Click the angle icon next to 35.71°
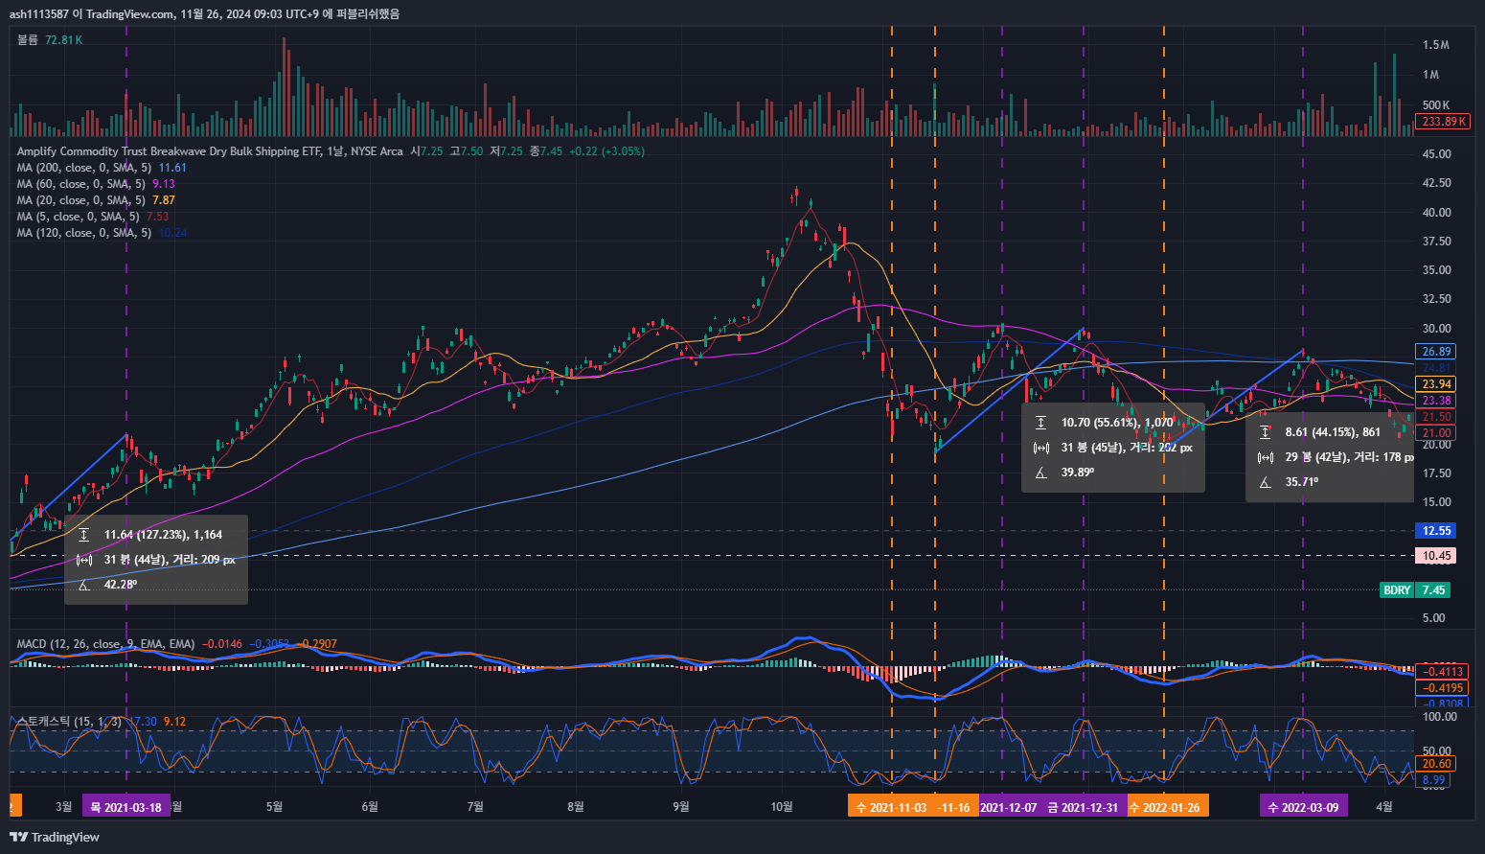The width and height of the screenshot is (1485, 854). [1266, 482]
